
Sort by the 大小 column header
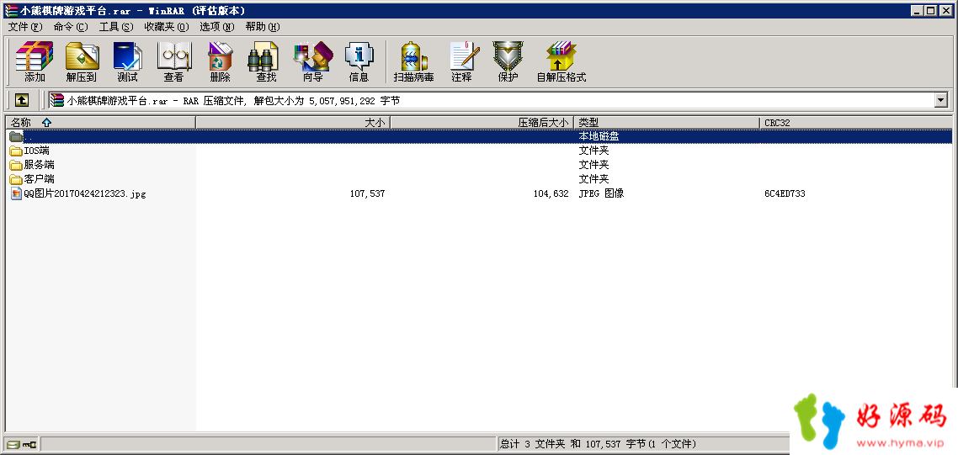click(x=293, y=123)
